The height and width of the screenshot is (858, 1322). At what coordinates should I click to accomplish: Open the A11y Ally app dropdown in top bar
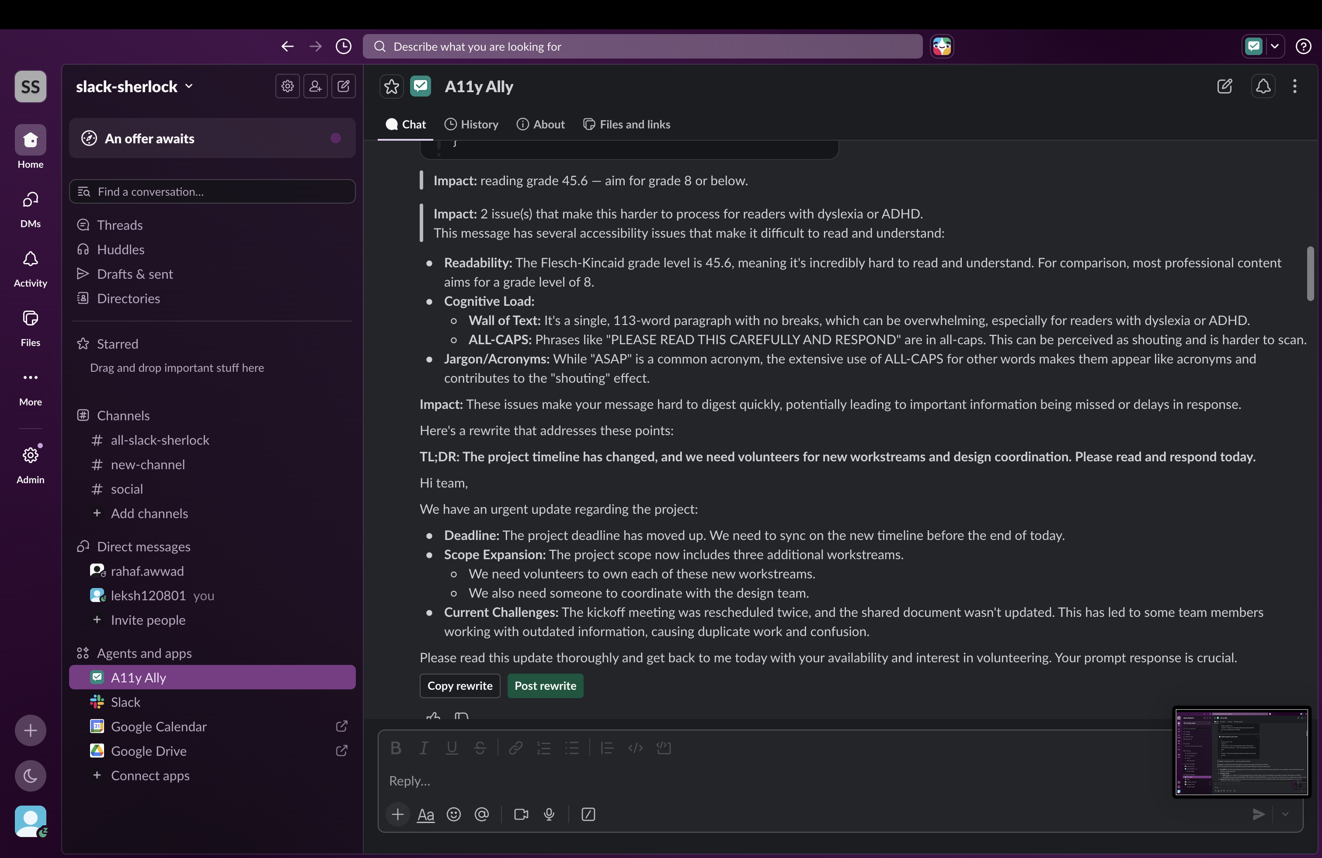pos(1275,46)
